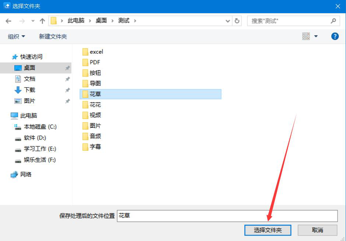Open help with the question mark icon
Screen dimensions: 346x241
click(x=335, y=36)
